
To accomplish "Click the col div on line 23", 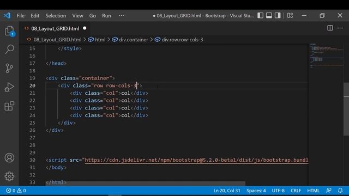I will coord(109,108).
